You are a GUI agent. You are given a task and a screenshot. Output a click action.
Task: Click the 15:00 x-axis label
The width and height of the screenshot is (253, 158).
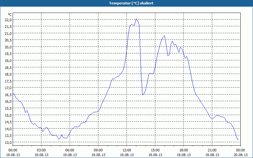155,150
